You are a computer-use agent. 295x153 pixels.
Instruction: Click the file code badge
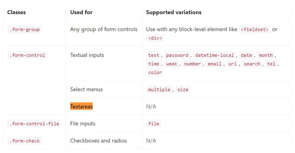click(x=153, y=124)
